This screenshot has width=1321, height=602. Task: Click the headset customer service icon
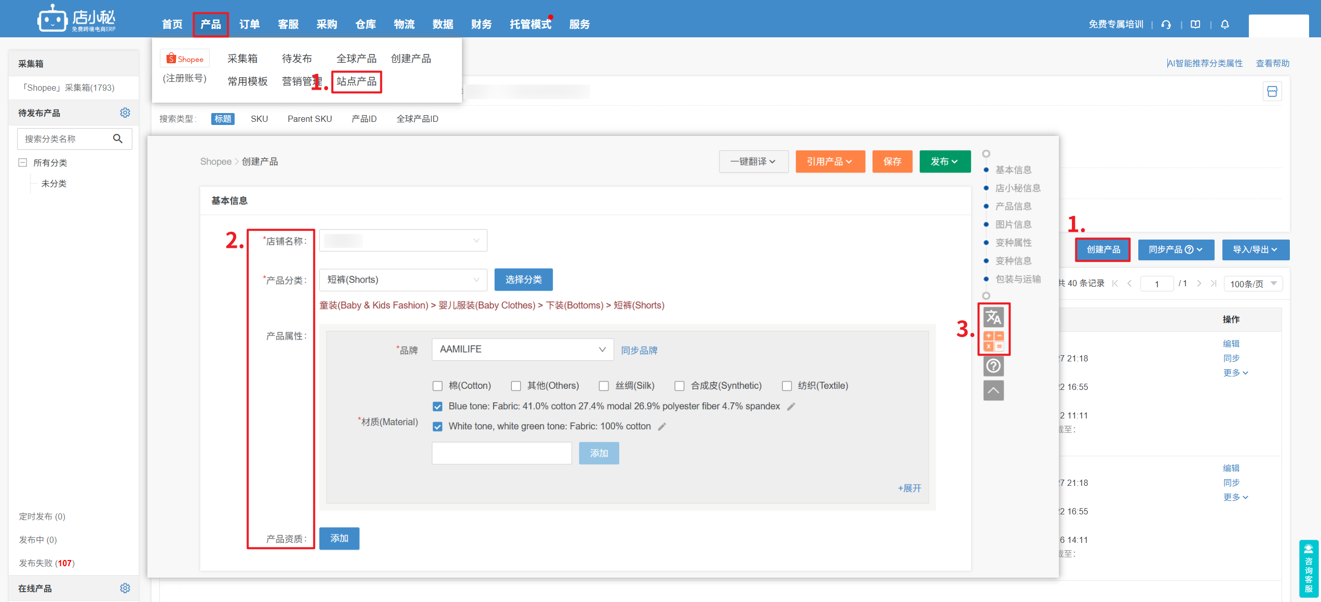1166,24
